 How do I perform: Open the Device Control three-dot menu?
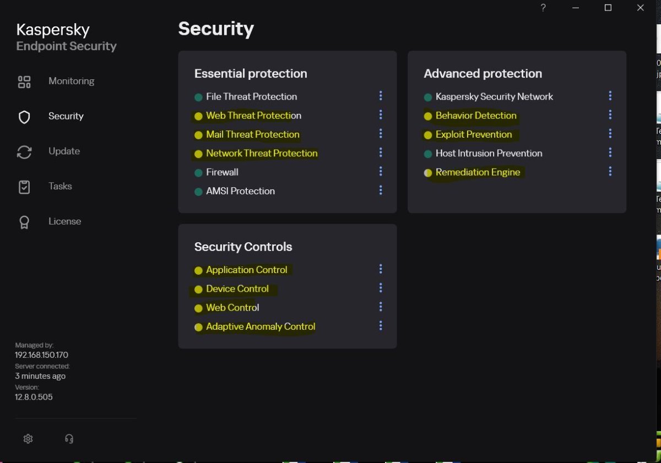(381, 288)
